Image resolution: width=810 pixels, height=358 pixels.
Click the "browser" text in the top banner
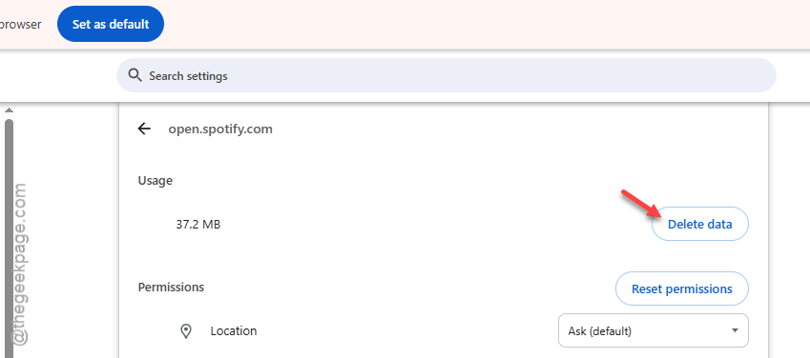21,24
